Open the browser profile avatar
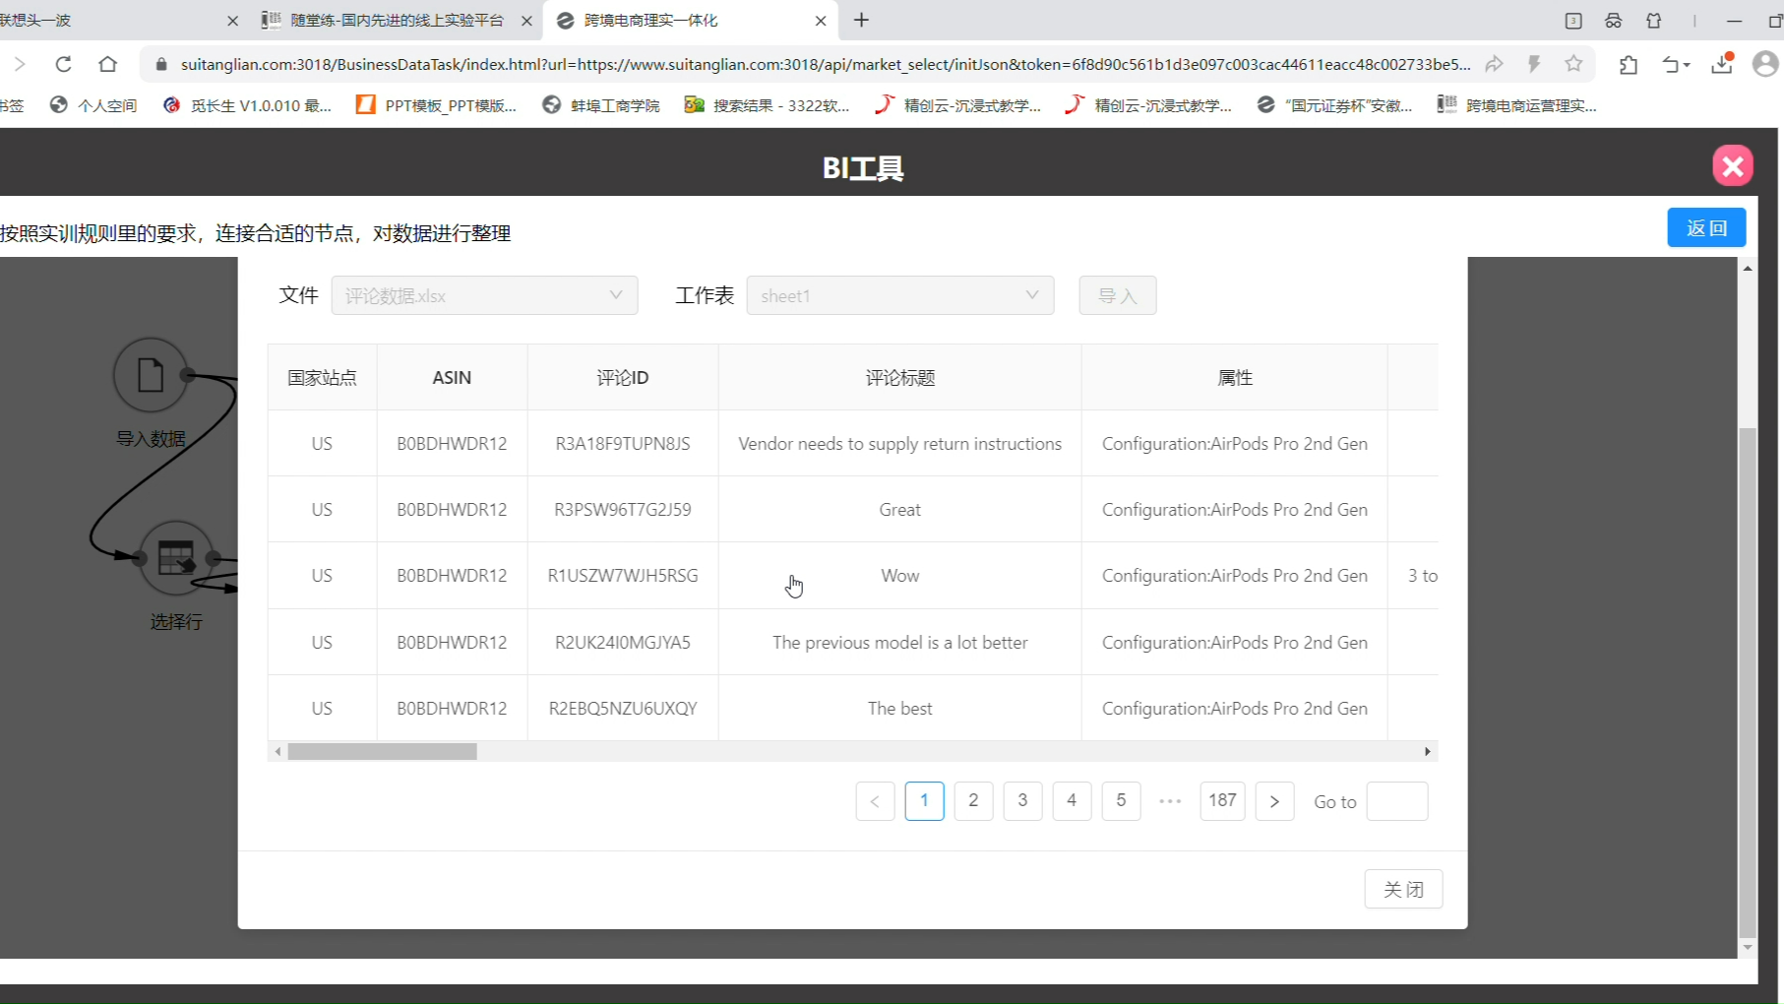Screen dimensions: 1784x1004 tap(1765, 64)
